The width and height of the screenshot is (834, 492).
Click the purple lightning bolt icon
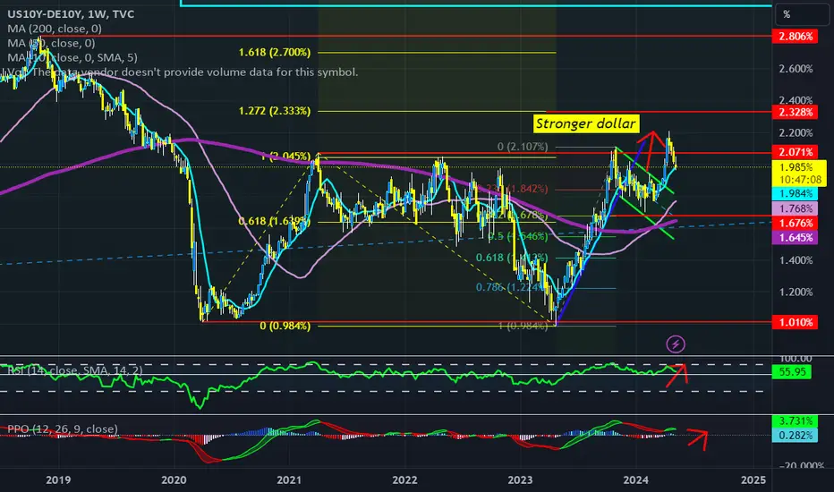[x=676, y=344]
